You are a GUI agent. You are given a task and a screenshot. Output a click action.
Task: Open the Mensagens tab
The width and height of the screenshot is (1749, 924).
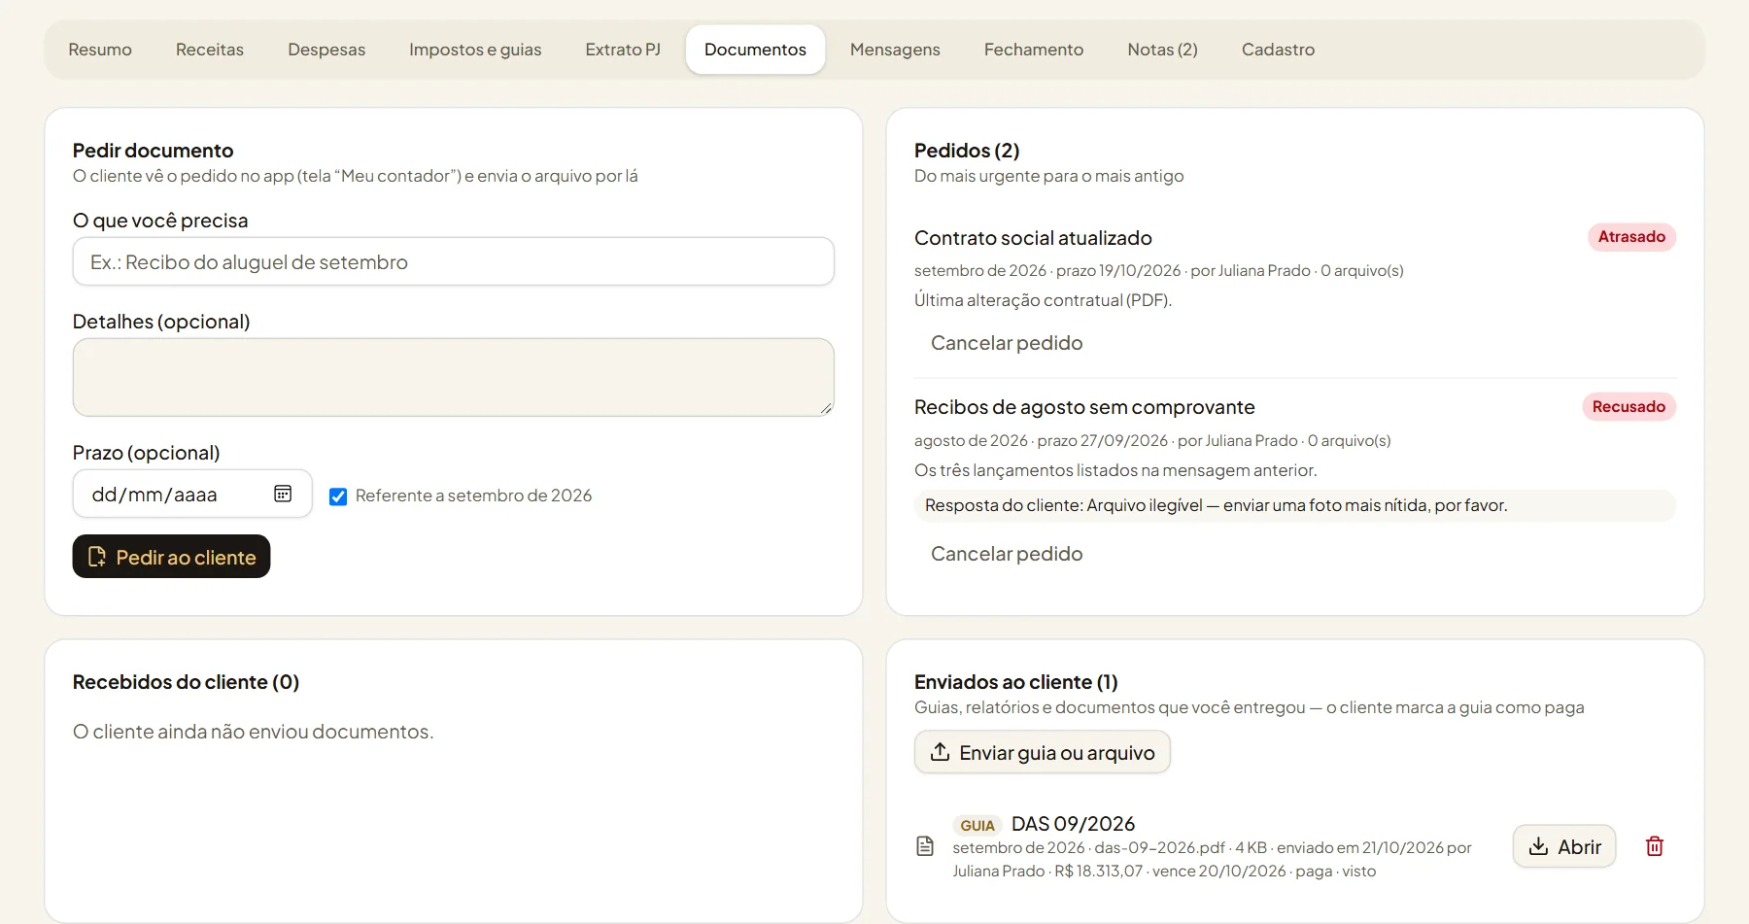point(895,50)
